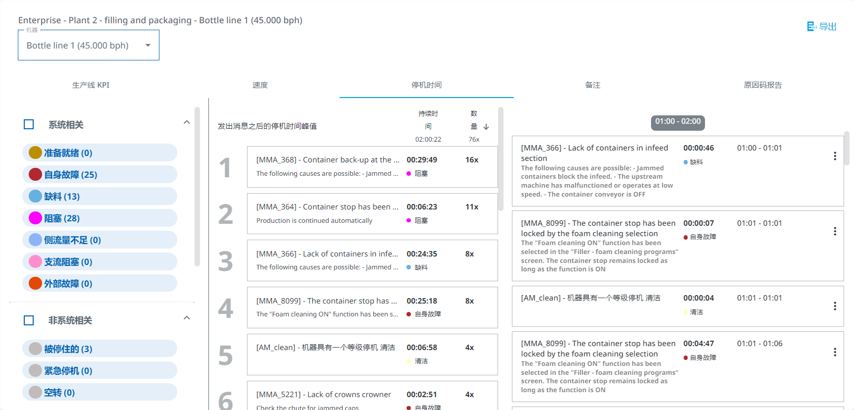Switch to the 生产线 KPI tab
The height and width of the screenshot is (410, 854).
91,85
